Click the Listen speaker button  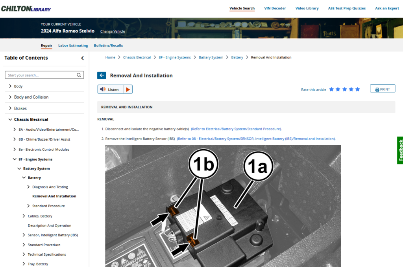(x=111, y=89)
